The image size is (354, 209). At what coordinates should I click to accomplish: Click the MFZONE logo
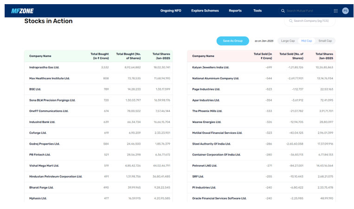point(22,11)
